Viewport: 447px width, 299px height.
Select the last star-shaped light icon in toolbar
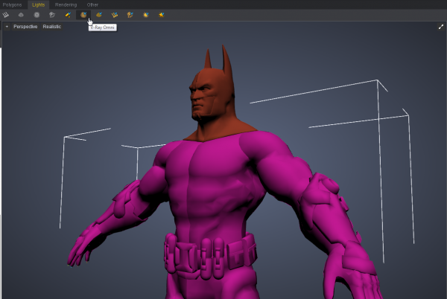[x=161, y=14]
